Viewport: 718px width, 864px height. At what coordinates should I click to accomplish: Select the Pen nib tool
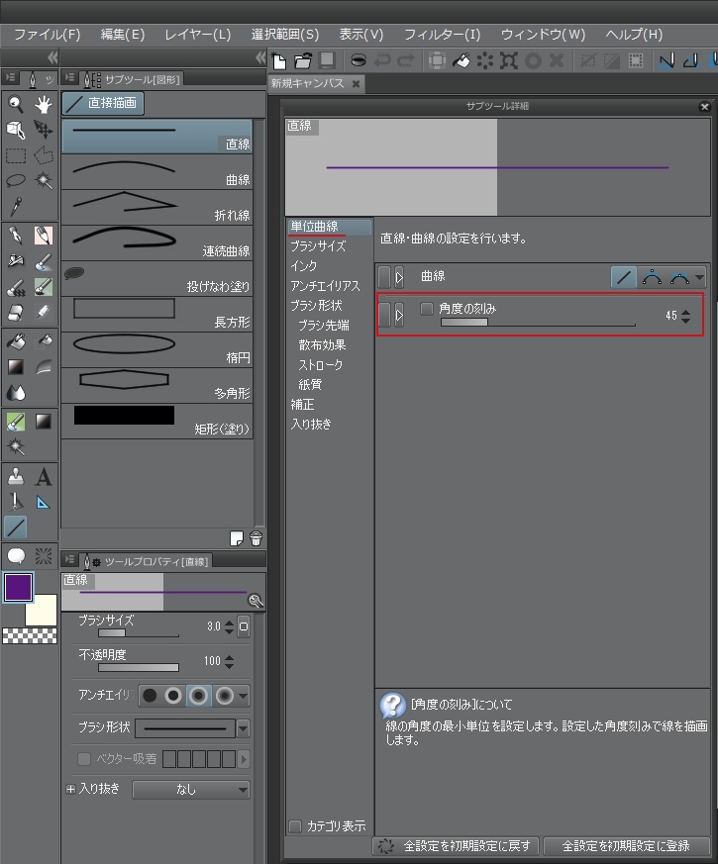[x=16, y=236]
